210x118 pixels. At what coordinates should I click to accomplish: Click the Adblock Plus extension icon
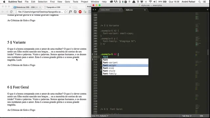point(80,12)
